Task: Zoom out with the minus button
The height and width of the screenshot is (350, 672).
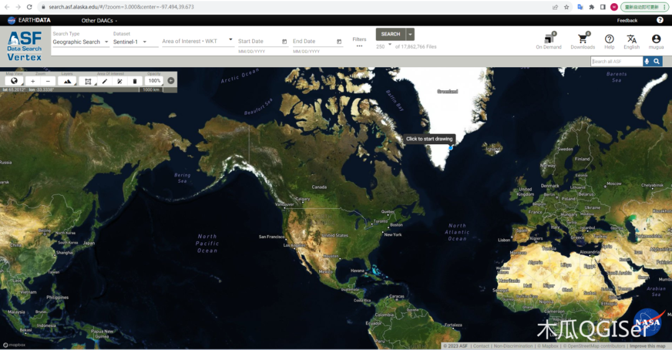Action: [48, 81]
